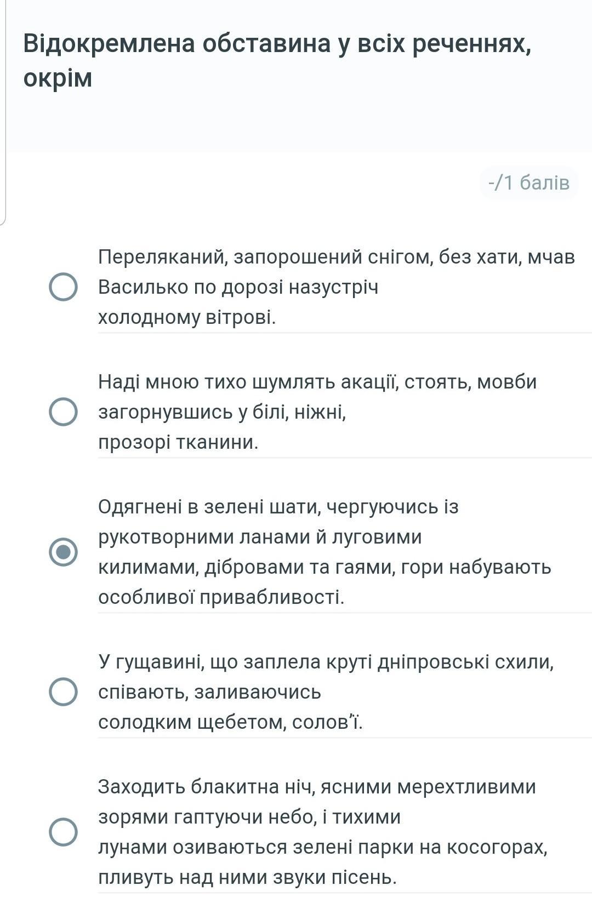This screenshot has height=897, width=592.
Task: Click the line "холодному вітрові."
Action: pos(187,317)
